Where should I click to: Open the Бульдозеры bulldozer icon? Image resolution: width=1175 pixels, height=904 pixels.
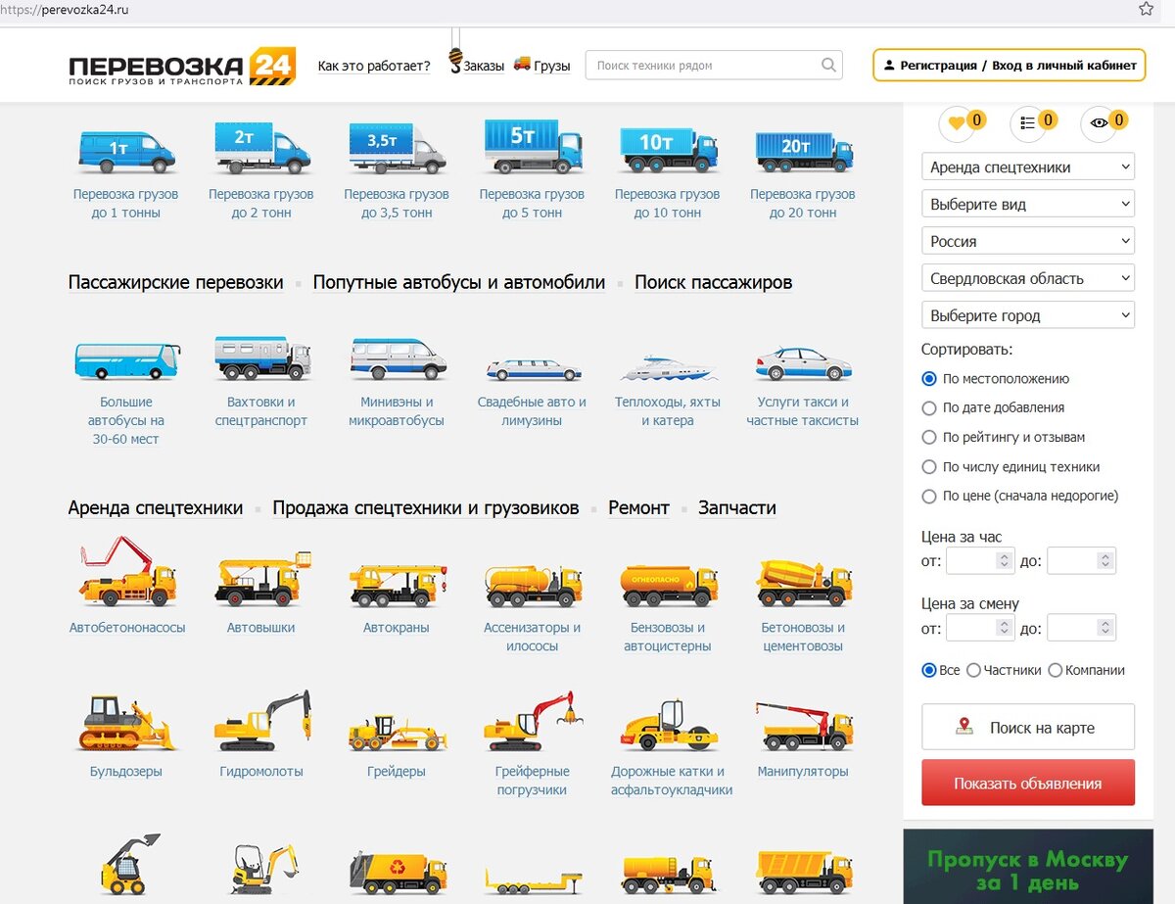coord(127,723)
